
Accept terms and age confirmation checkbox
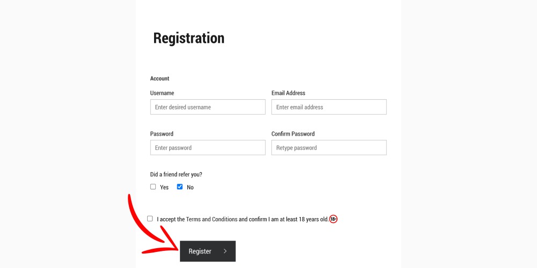click(x=150, y=219)
